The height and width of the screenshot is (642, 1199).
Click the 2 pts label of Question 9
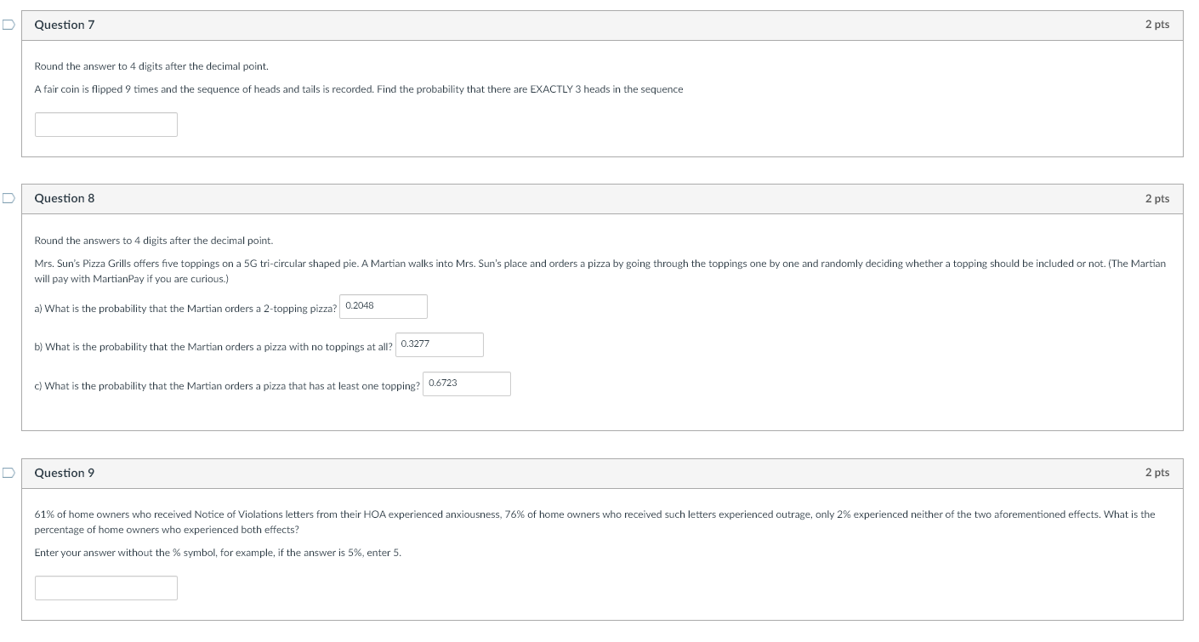click(x=1156, y=472)
